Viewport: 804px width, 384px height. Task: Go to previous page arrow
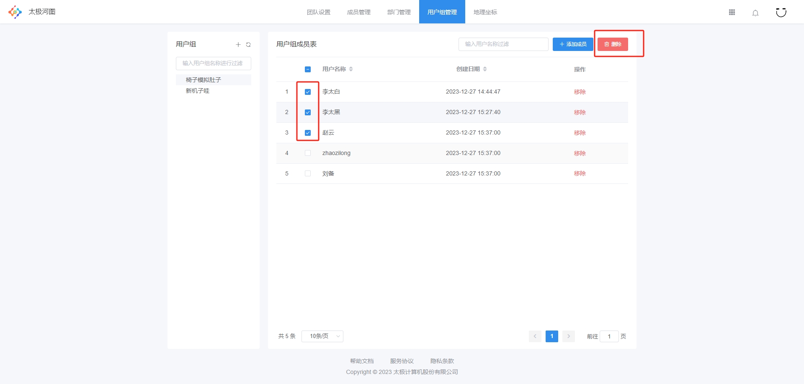pyautogui.click(x=535, y=336)
